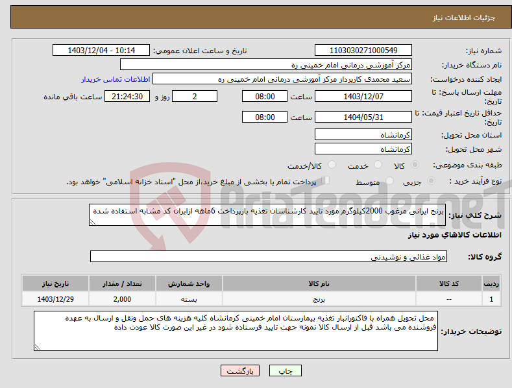This screenshot has height=388, width=512.
Task: Select the جزیی purchase type radio
Action: click(x=431, y=180)
